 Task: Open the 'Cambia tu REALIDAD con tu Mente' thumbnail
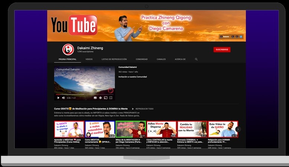pos(192,129)
